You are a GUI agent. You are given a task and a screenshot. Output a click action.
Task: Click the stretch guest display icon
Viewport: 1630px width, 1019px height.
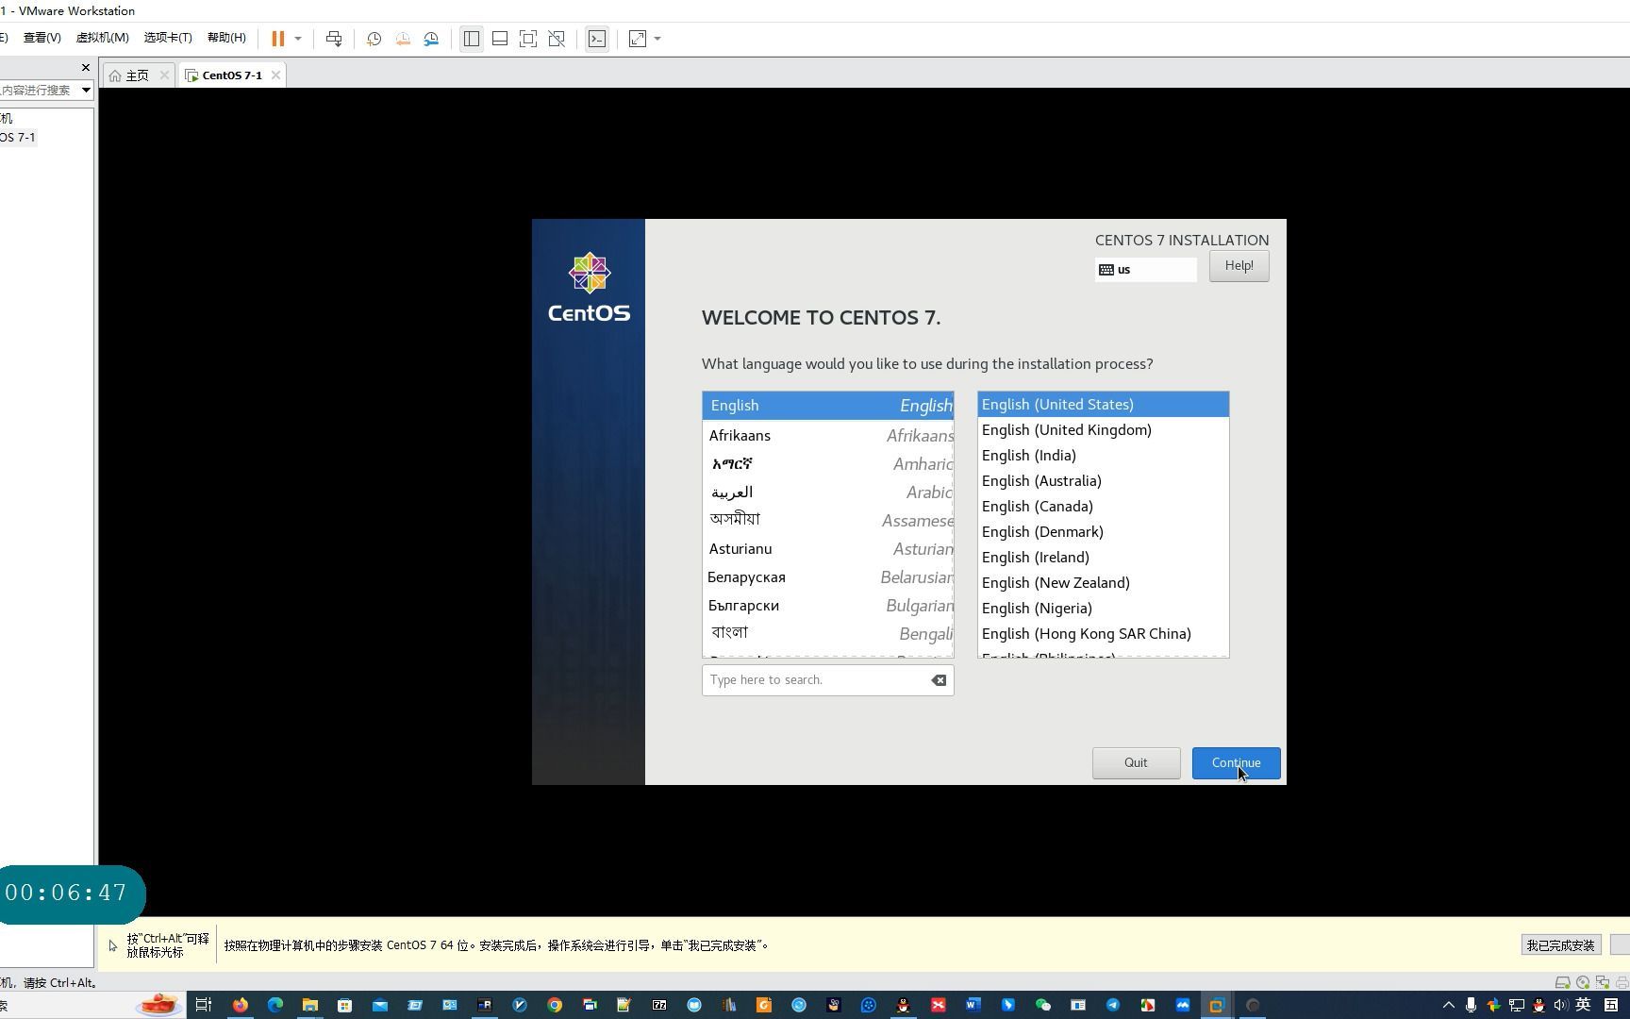638,39
